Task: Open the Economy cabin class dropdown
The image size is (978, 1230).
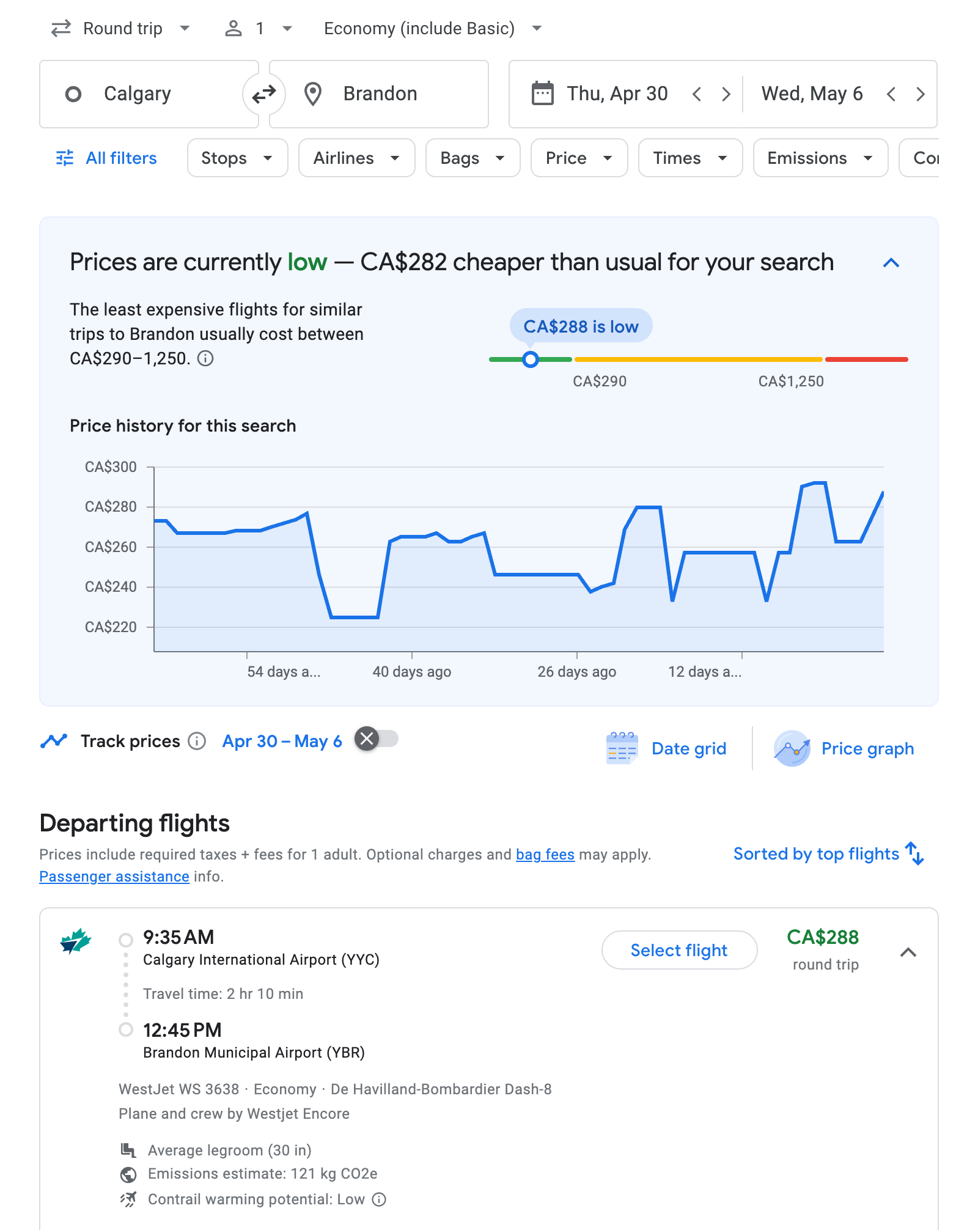Action: click(x=433, y=29)
